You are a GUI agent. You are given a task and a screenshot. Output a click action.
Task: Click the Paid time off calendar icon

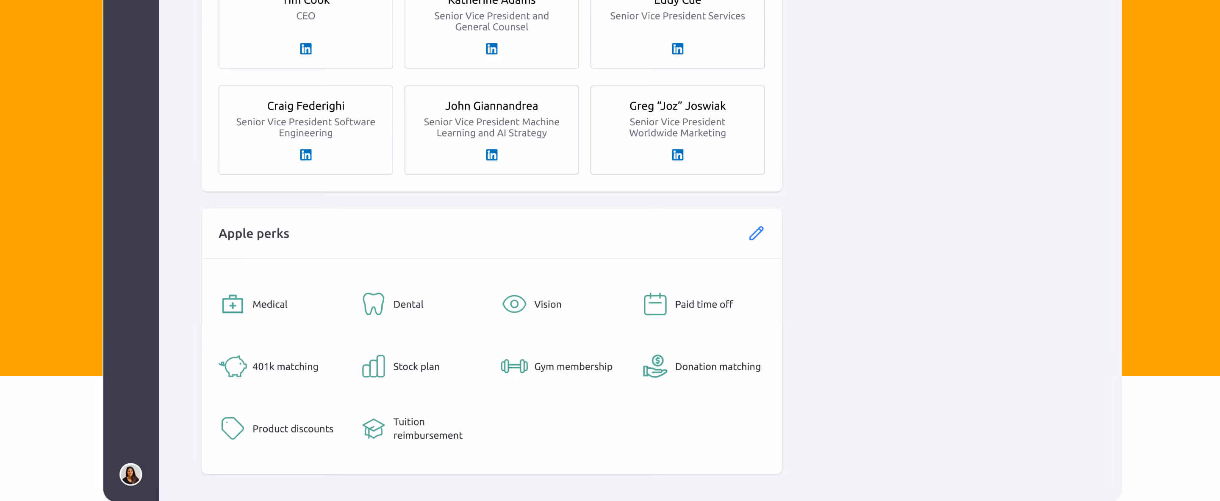click(x=654, y=304)
